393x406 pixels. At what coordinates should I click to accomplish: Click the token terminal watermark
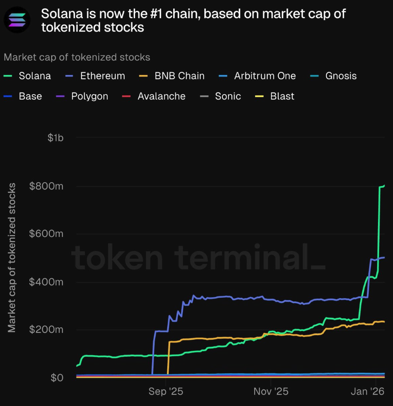pyautogui.click(x=198, y=257)
